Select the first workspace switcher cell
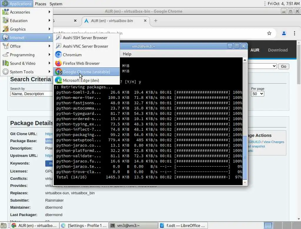301x229 pixels. pyautogui.click(x=268, y=225)
